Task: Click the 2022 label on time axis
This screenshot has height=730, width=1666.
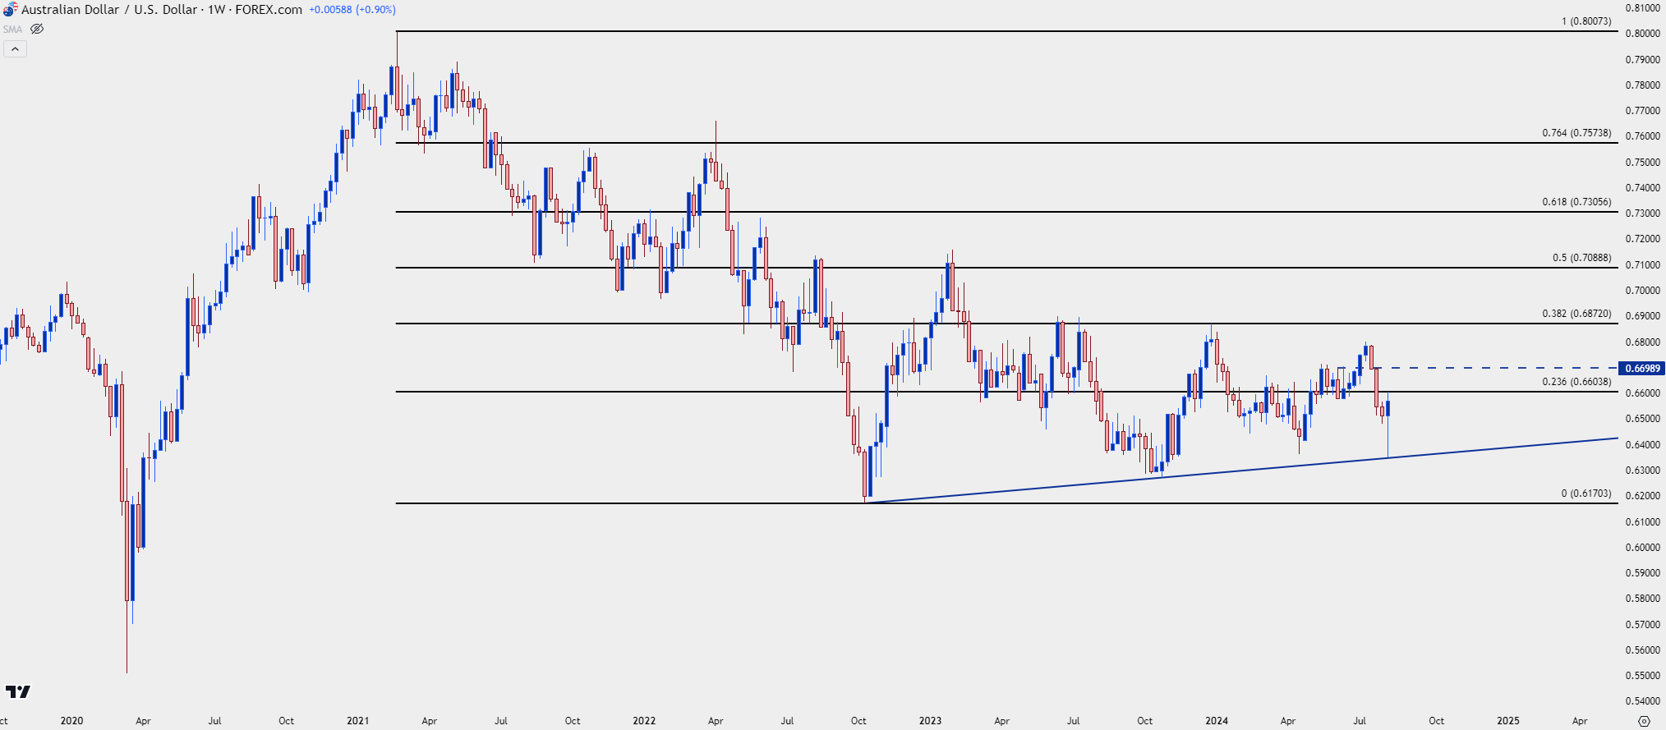Action: coord(644,721)
